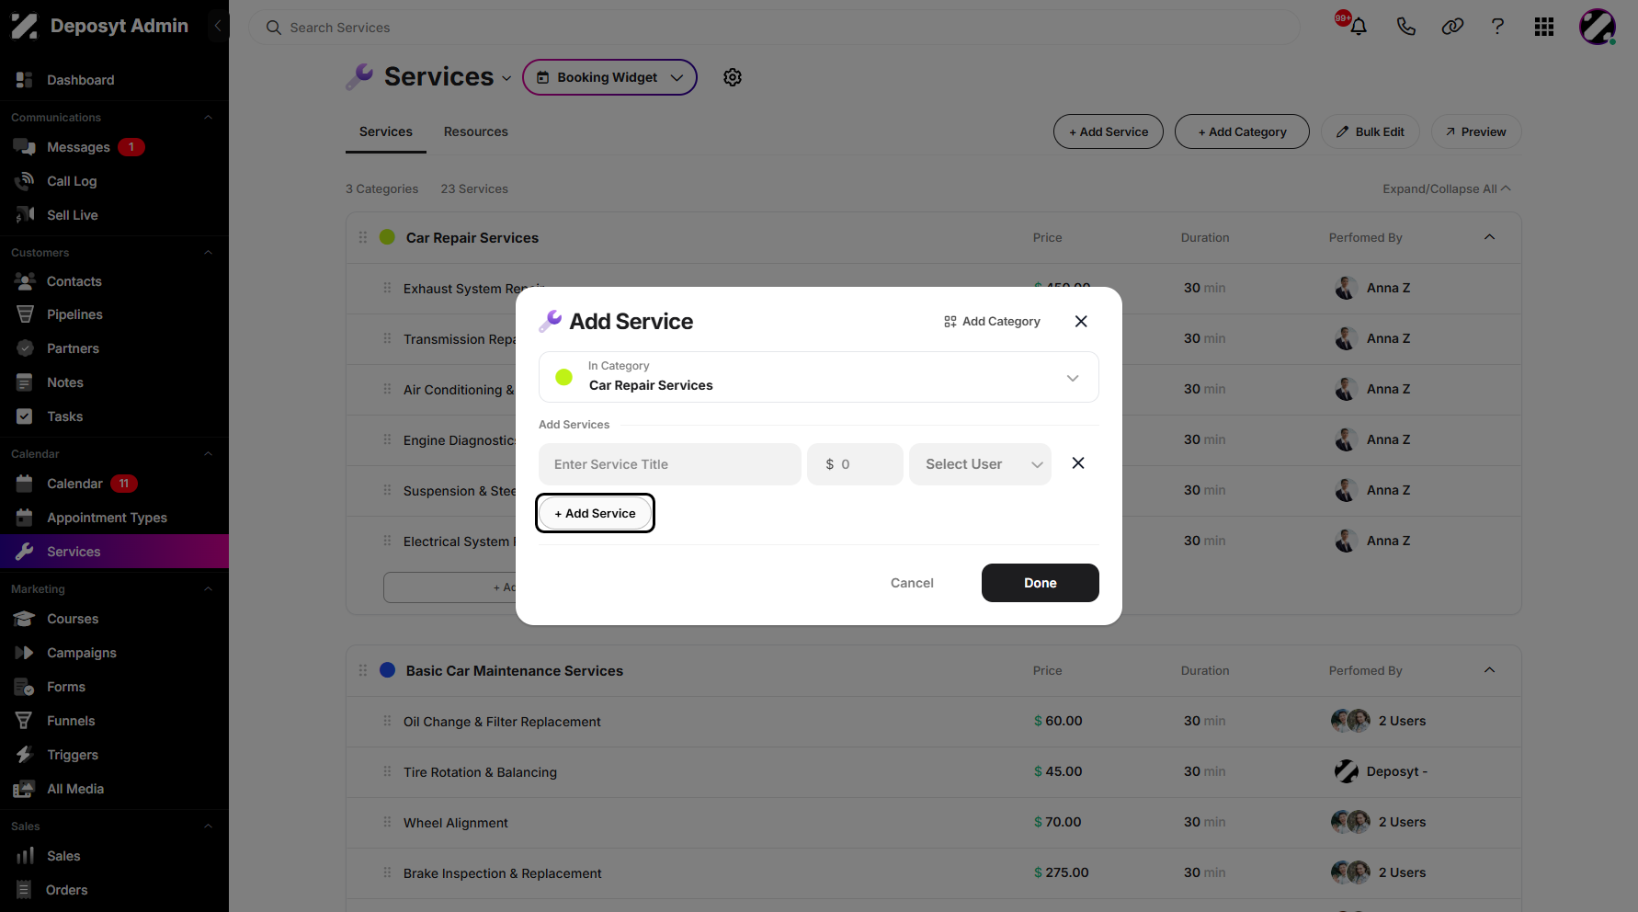Viewport: 1638px width, 912px height.
Task: Collapse Car Repair Services category
Action: coord(1490,237)
